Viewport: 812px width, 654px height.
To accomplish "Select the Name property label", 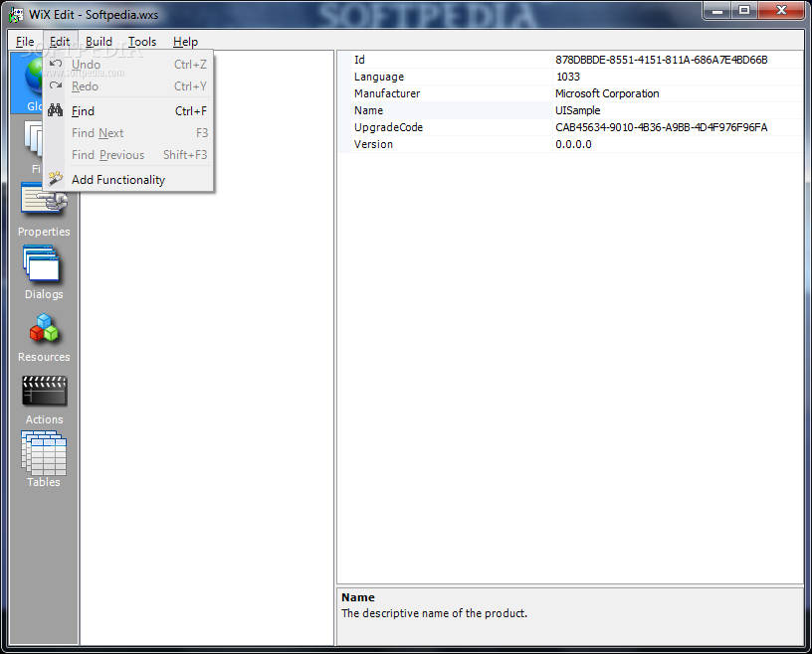I will pos(368,110).
